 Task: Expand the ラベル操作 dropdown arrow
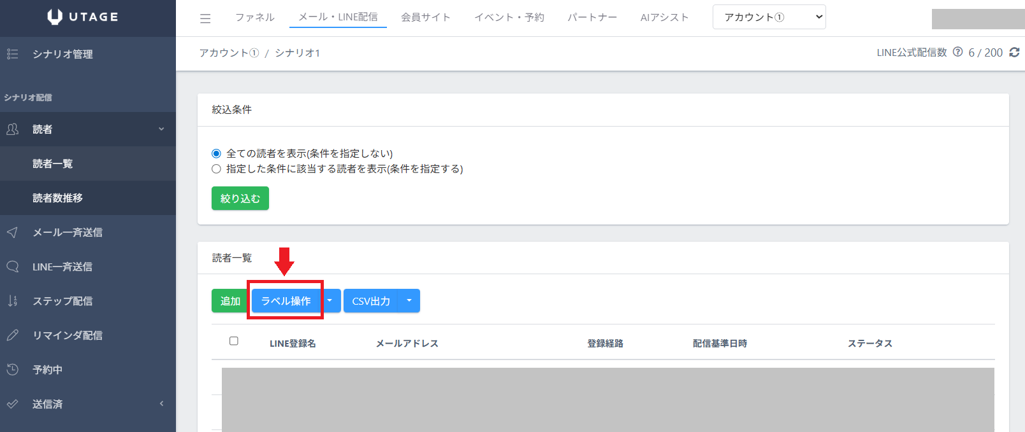coord(330,301)
